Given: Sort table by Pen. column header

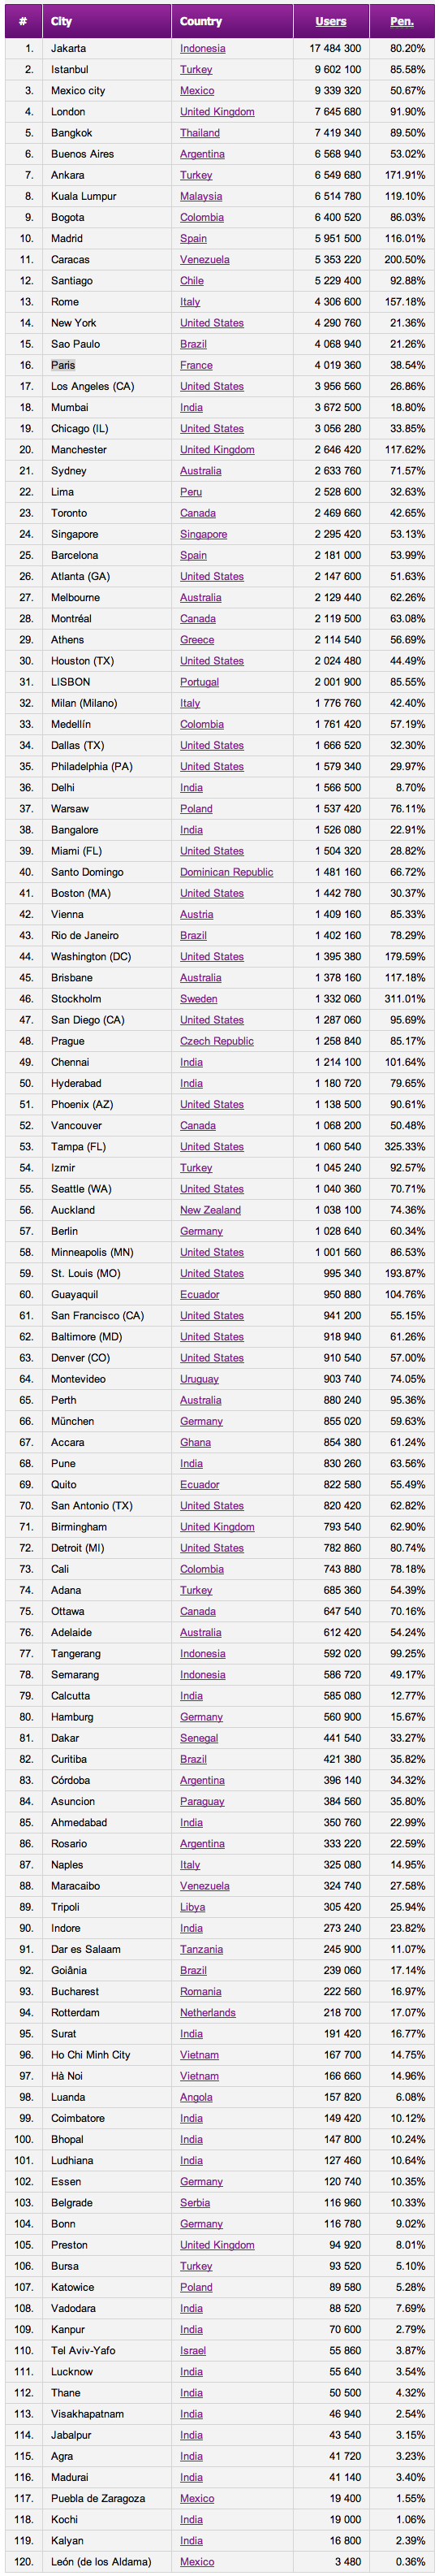Looking at the screenshot, I should coord(401,21).
